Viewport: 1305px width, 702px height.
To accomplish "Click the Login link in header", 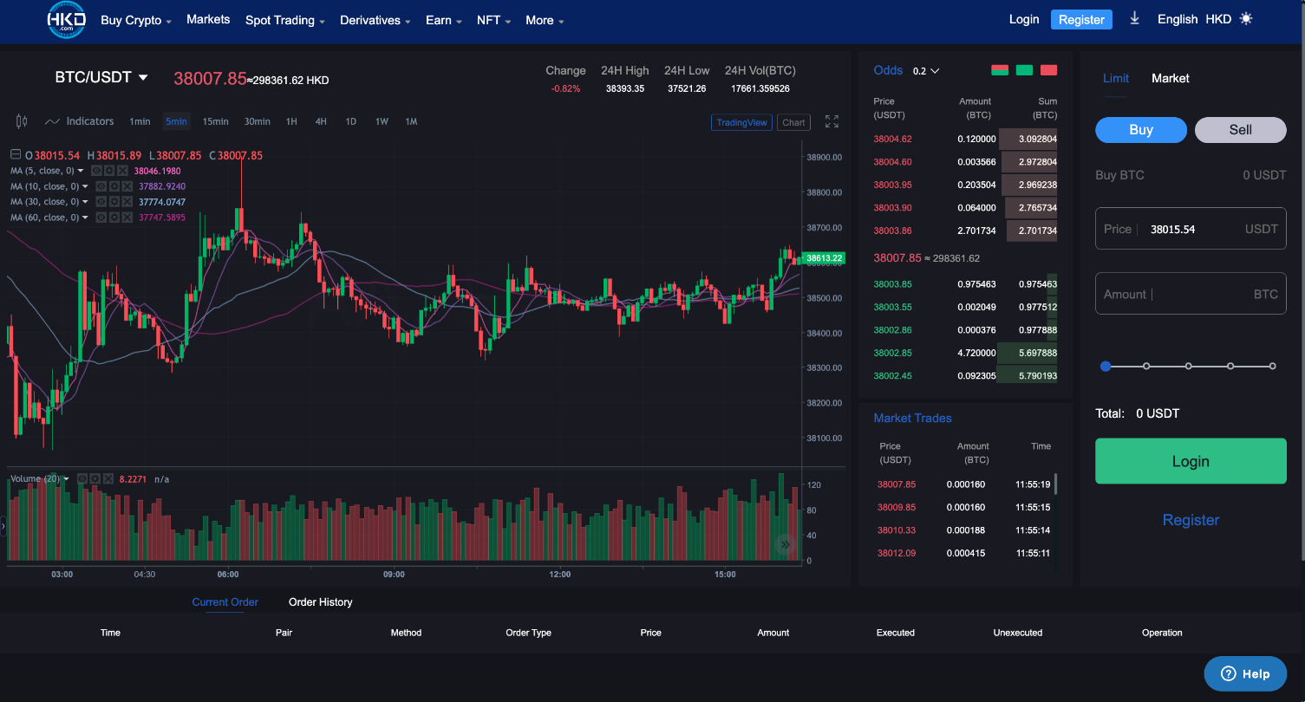I will click(1024, 19).
